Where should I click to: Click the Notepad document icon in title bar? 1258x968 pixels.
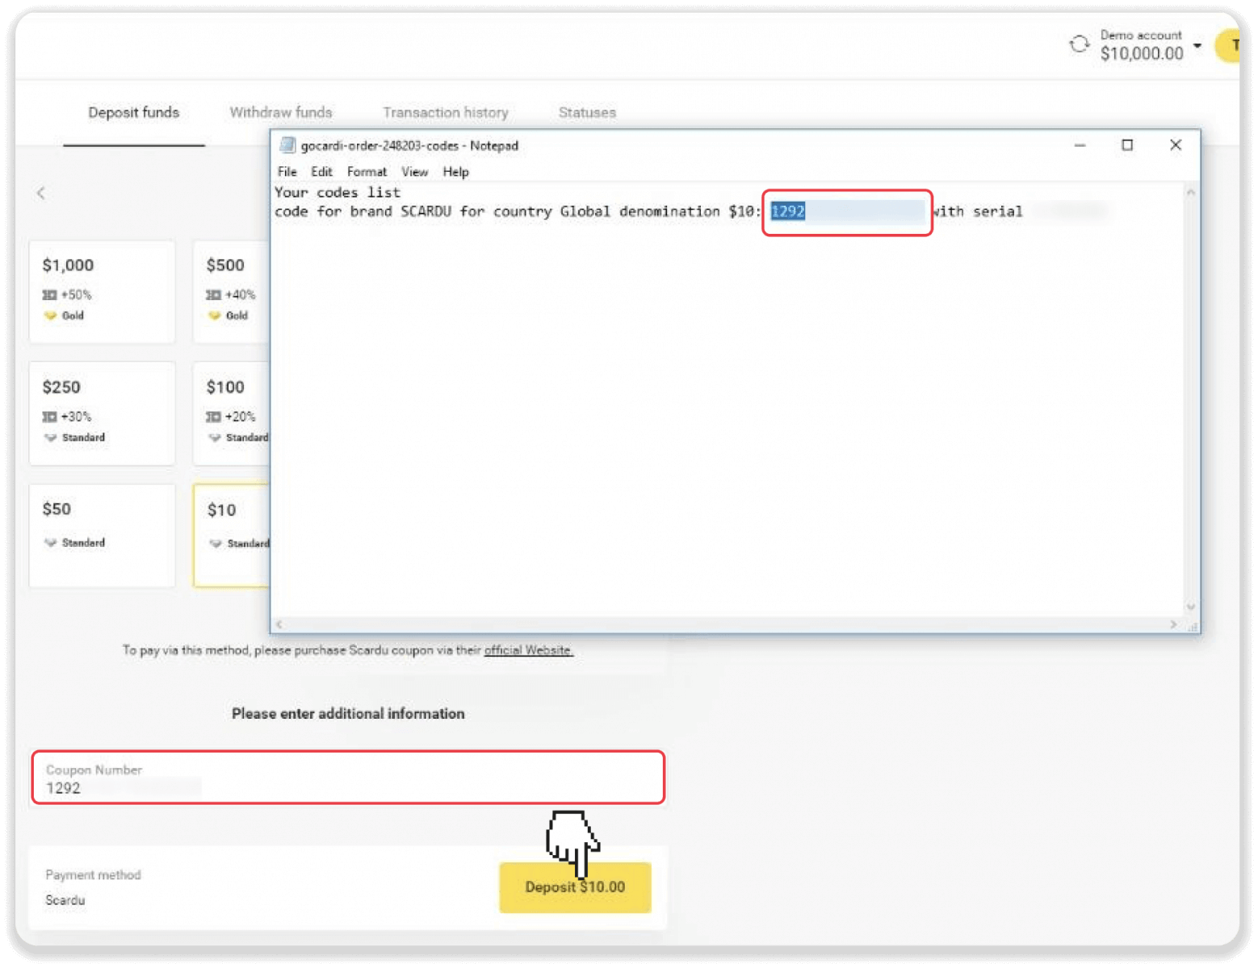(x=287, y=145)
